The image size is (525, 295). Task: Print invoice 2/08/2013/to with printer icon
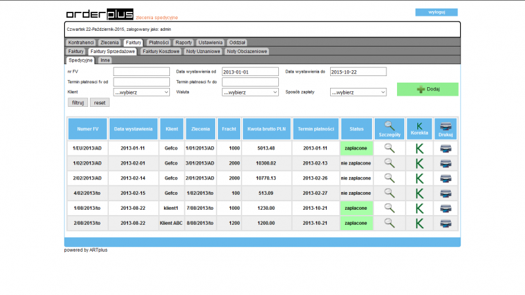[x=446, y=224]
